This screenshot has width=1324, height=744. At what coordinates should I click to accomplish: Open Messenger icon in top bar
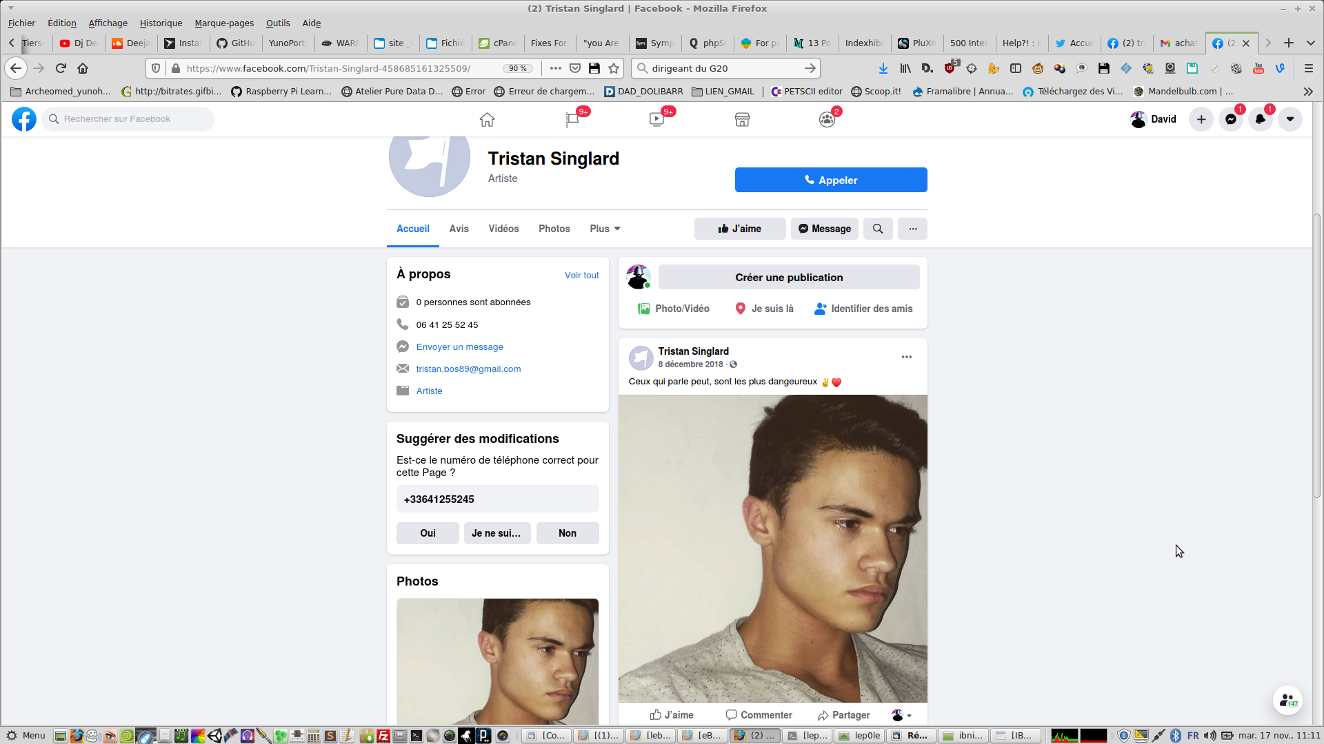coord(1231,119)
